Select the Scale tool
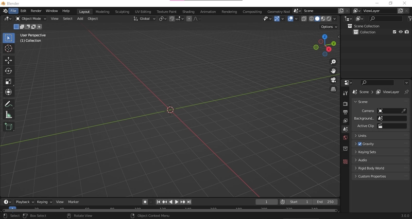Viewport: 412px width, 219px height. [8, 82]
